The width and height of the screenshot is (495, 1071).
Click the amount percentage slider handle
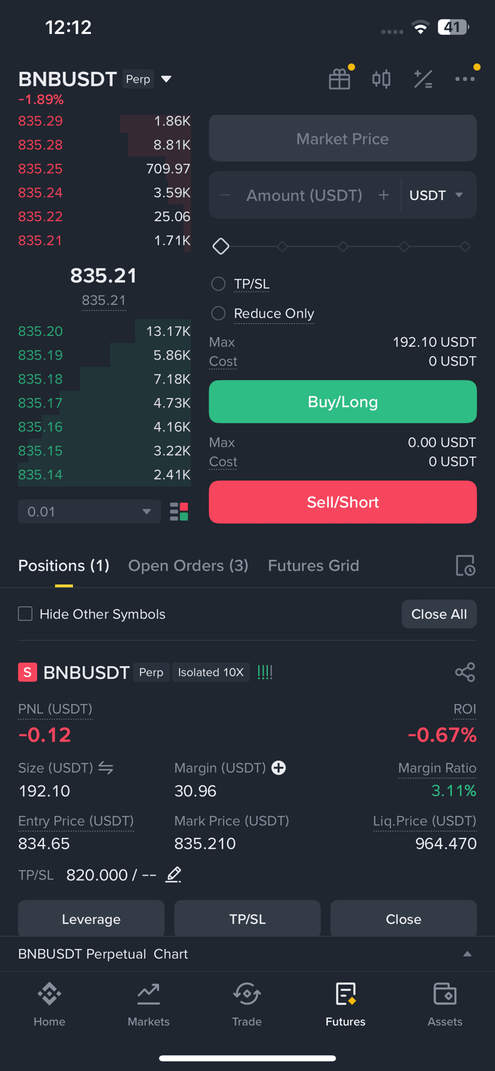point(221,246)
